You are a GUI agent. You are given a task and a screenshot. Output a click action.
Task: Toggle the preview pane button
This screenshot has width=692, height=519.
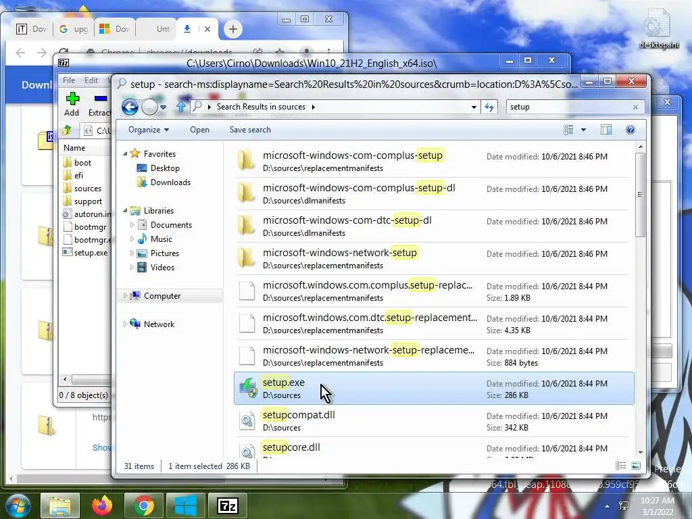(606, 130)
